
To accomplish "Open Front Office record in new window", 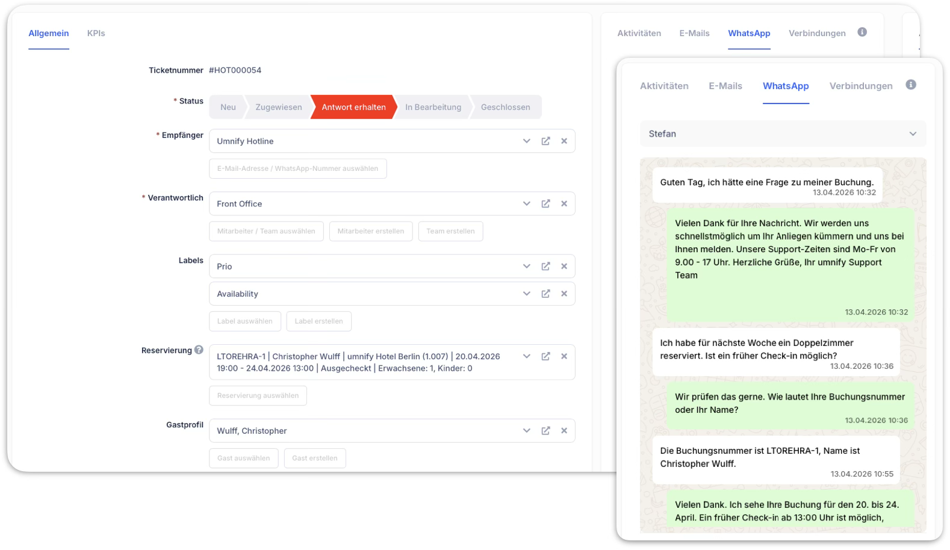I will (x=545, y=203).
